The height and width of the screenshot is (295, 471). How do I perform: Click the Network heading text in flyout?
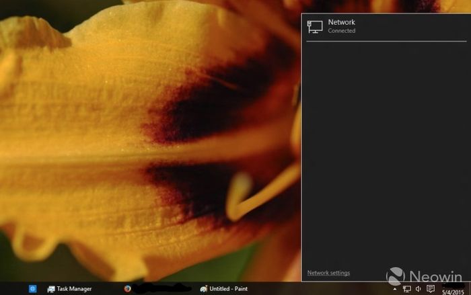[x=341, y=22]
